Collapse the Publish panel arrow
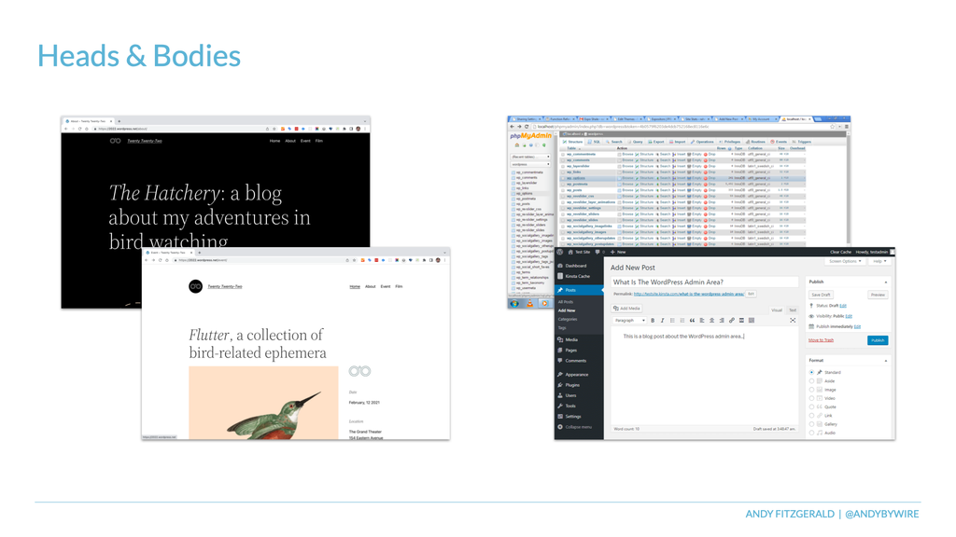The height and width of the screenshot is (537, 956). tap(886, 282)
